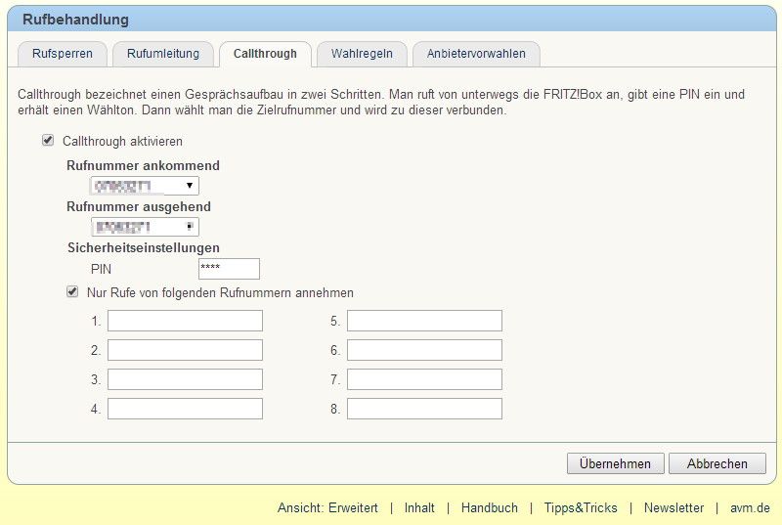Go to the Wahlregeln tab
Image resolution: width=782 pixels, height=525 pixels.
[x=362, y=54]
